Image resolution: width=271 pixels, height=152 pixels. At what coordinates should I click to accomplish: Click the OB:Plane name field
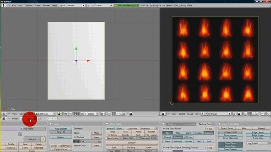coord(34,129)
